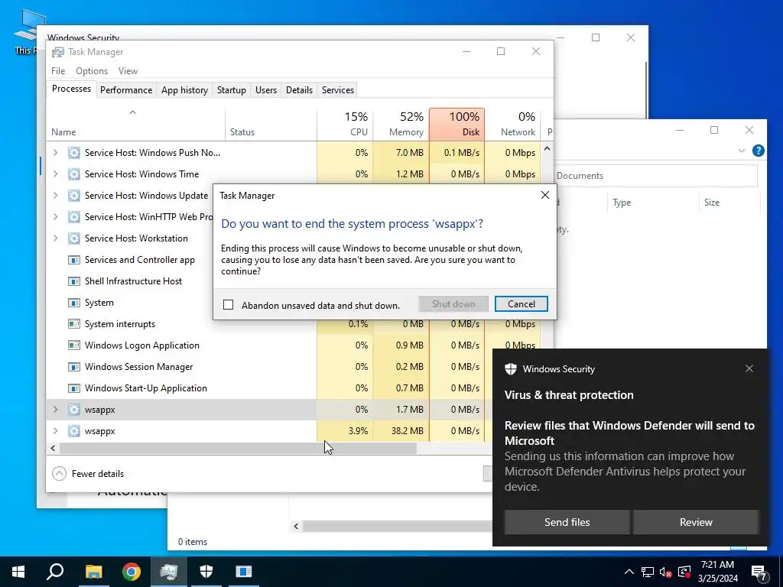Open the Action Center notifications icon

pos(760,572)
